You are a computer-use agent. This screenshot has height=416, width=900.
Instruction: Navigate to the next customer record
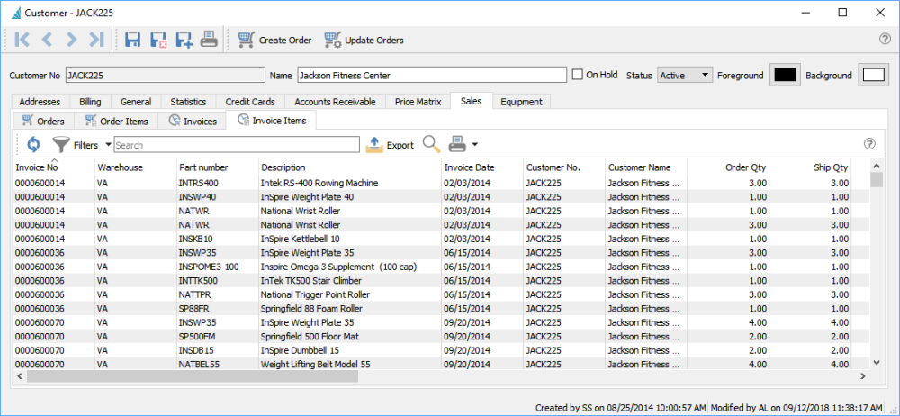click(x=72, y=40)
